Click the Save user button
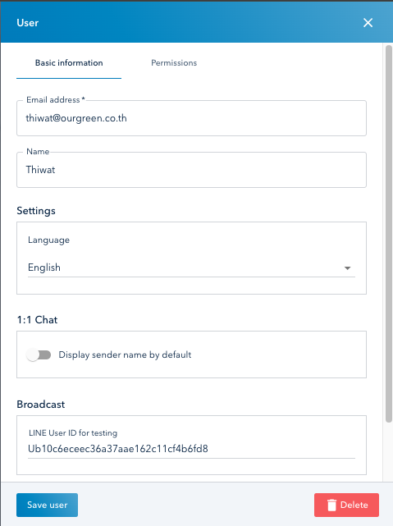Screen dimensions: 393x526 (x=47, y=505)
